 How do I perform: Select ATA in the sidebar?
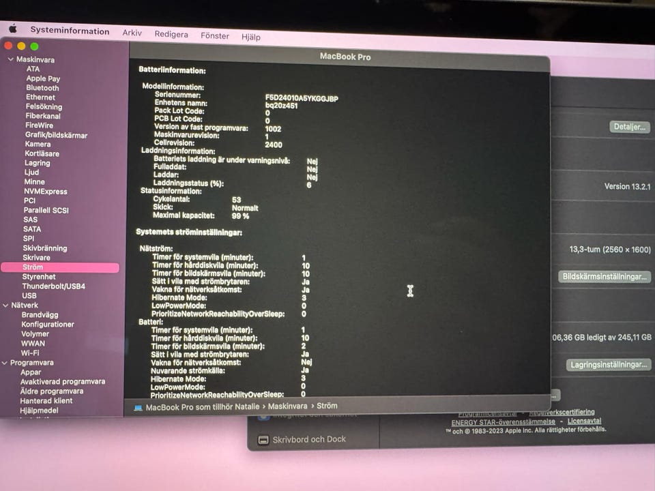(33, 69)
